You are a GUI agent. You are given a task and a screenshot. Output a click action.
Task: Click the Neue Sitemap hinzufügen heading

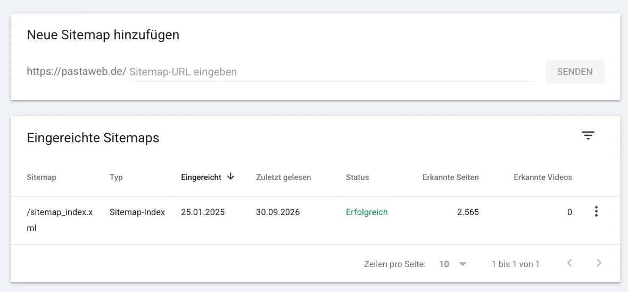coord(103,35)
